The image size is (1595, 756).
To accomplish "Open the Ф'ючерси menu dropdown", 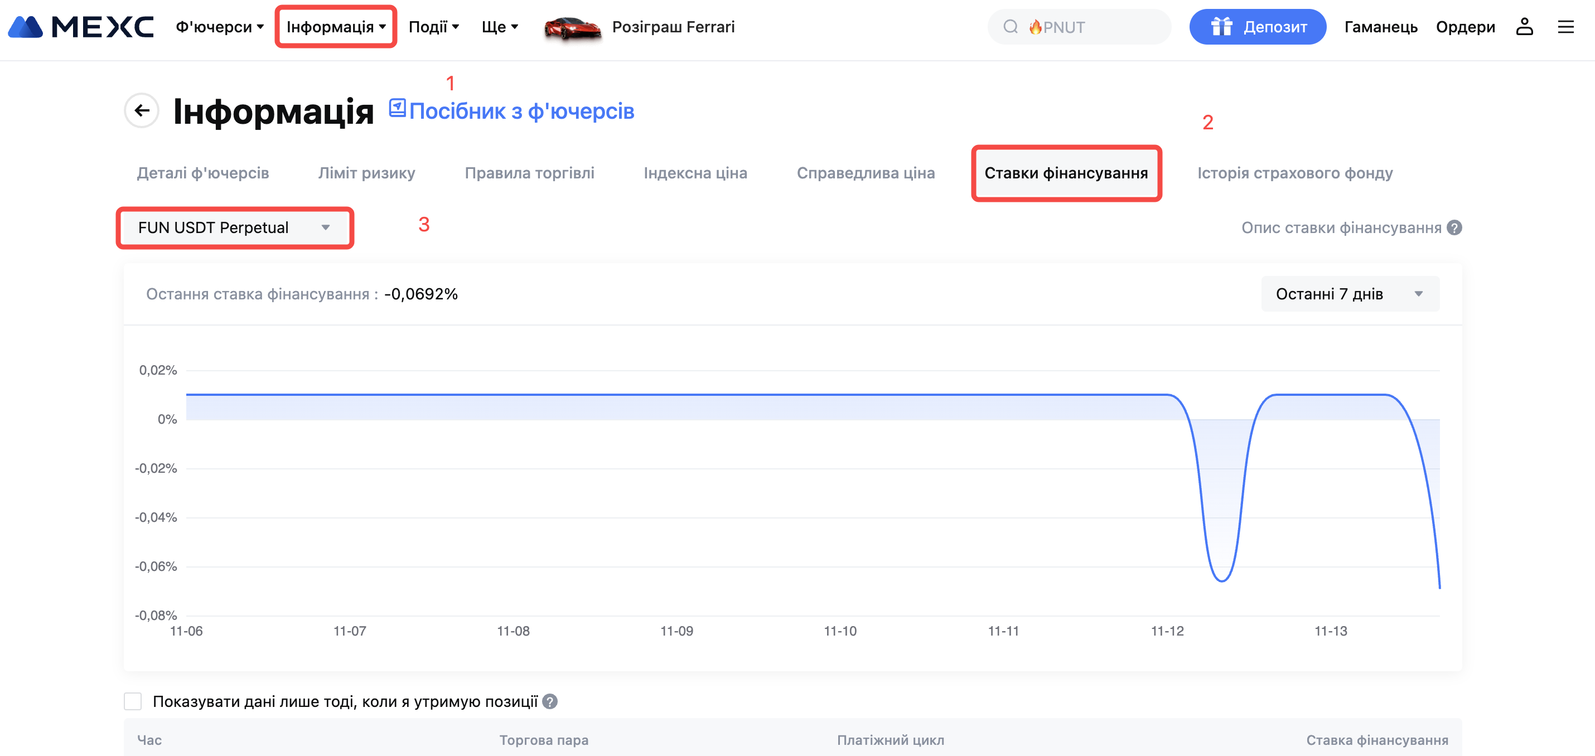I will click(220, 27).
